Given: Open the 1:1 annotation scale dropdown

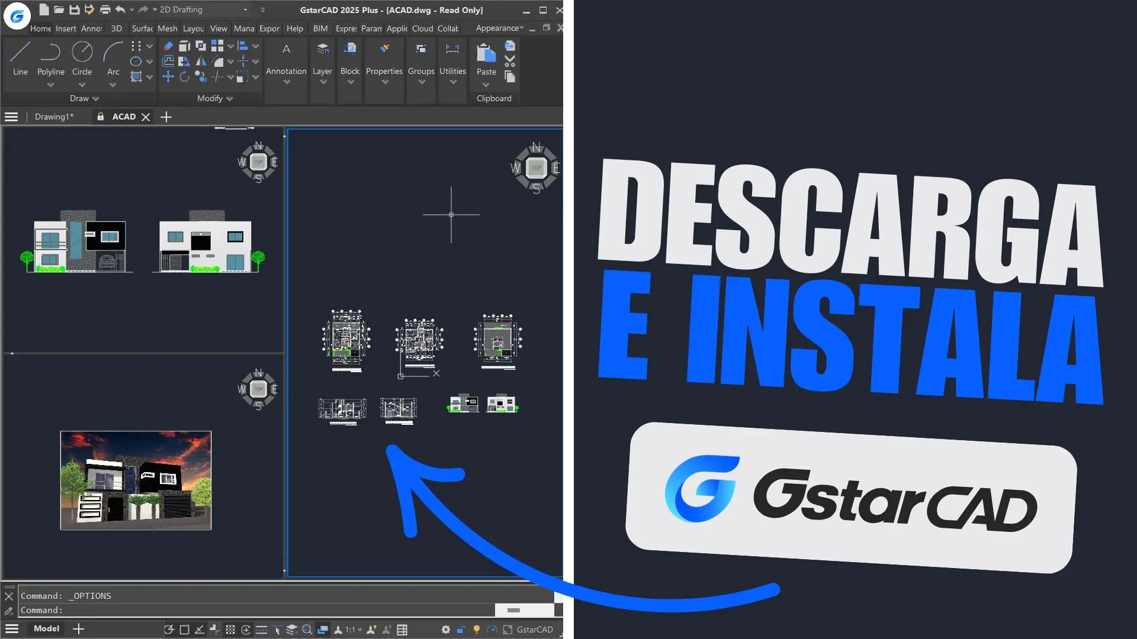Looking at the screenshot, I should [x=352, y=629].
